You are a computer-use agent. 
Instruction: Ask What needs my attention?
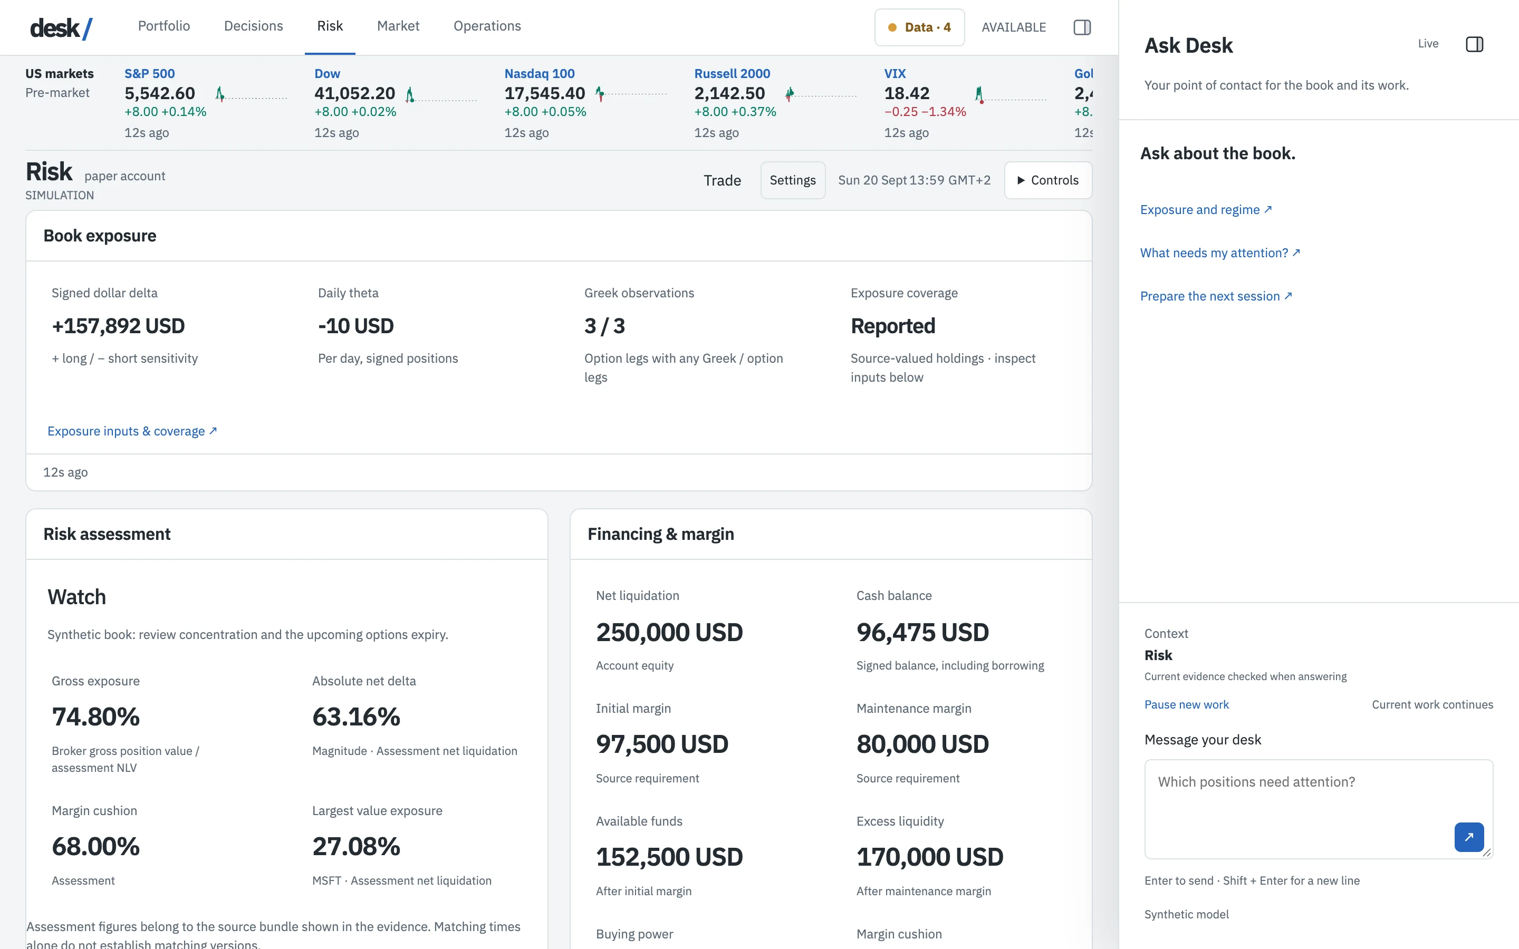point(1219,253)
